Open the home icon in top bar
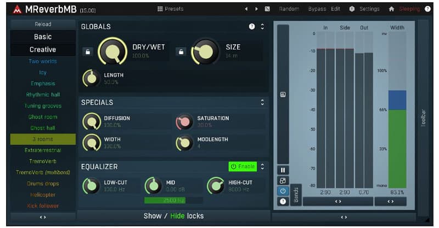The height and width of the screenshot is (228, 439). pos(391,9)
